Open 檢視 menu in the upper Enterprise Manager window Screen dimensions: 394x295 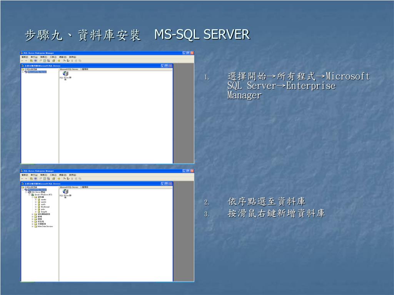[44, 57]
